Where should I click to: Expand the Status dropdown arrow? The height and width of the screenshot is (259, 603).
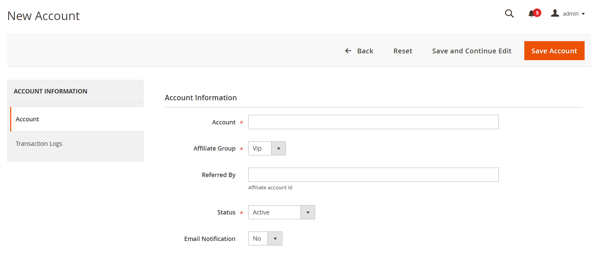click(x=308, y=212)
